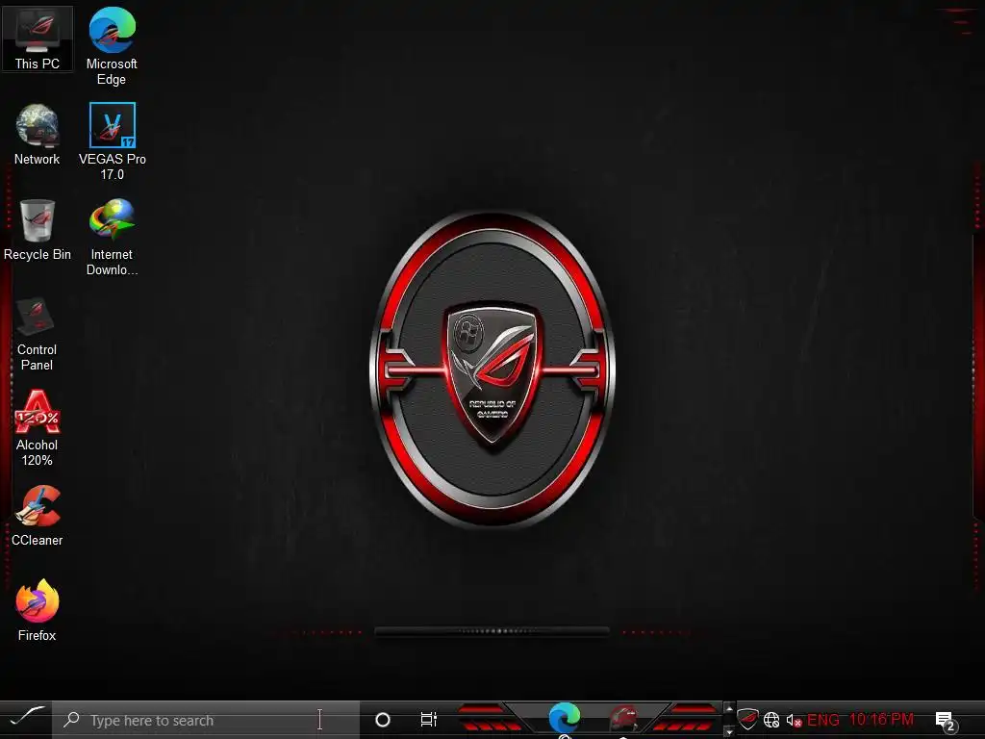Click the ENG language indicator
Image resolution: width=985 pixels, height=739 pixels.
pos(823,720)
